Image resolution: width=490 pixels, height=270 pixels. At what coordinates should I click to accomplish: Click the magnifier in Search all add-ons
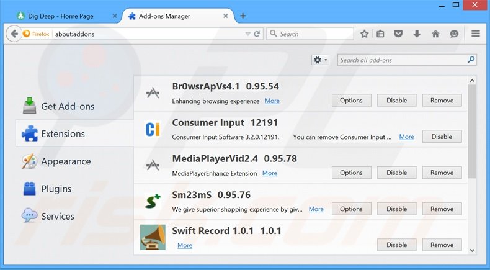tap(471, 60)
